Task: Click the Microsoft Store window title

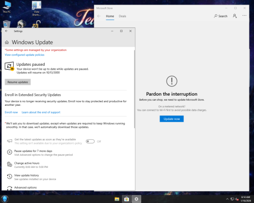Action: 105,8
